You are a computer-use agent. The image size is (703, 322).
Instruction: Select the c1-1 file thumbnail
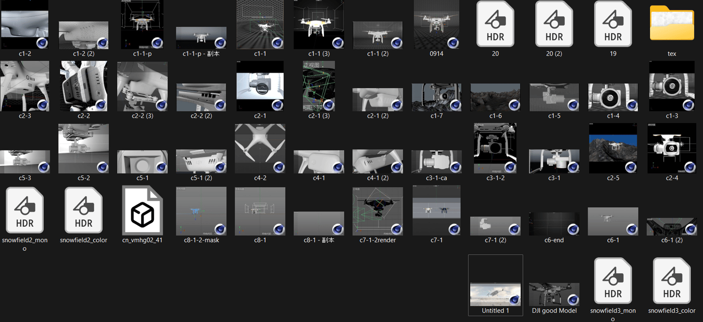click(x=260, y=24)
